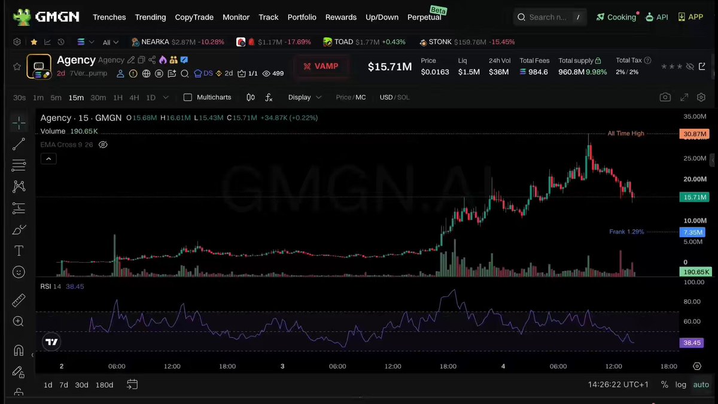This screenshot has width=718, height=404.
Task: Open the go-to-date calendar icon
Action: 132,384
